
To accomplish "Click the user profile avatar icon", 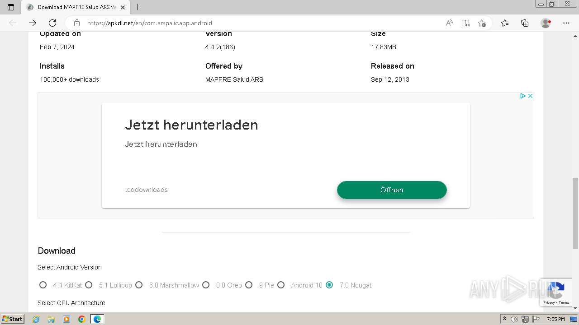I will [x=546, y=23].
